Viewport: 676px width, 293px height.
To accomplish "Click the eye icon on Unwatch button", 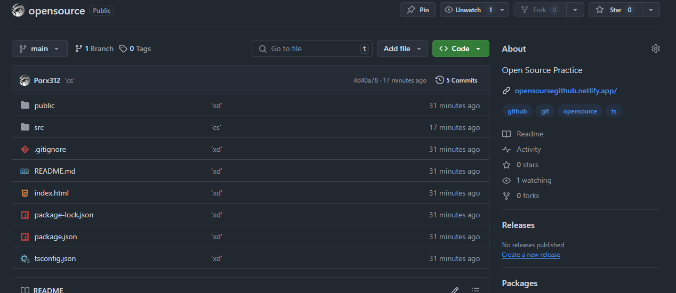I will (449, 10).
